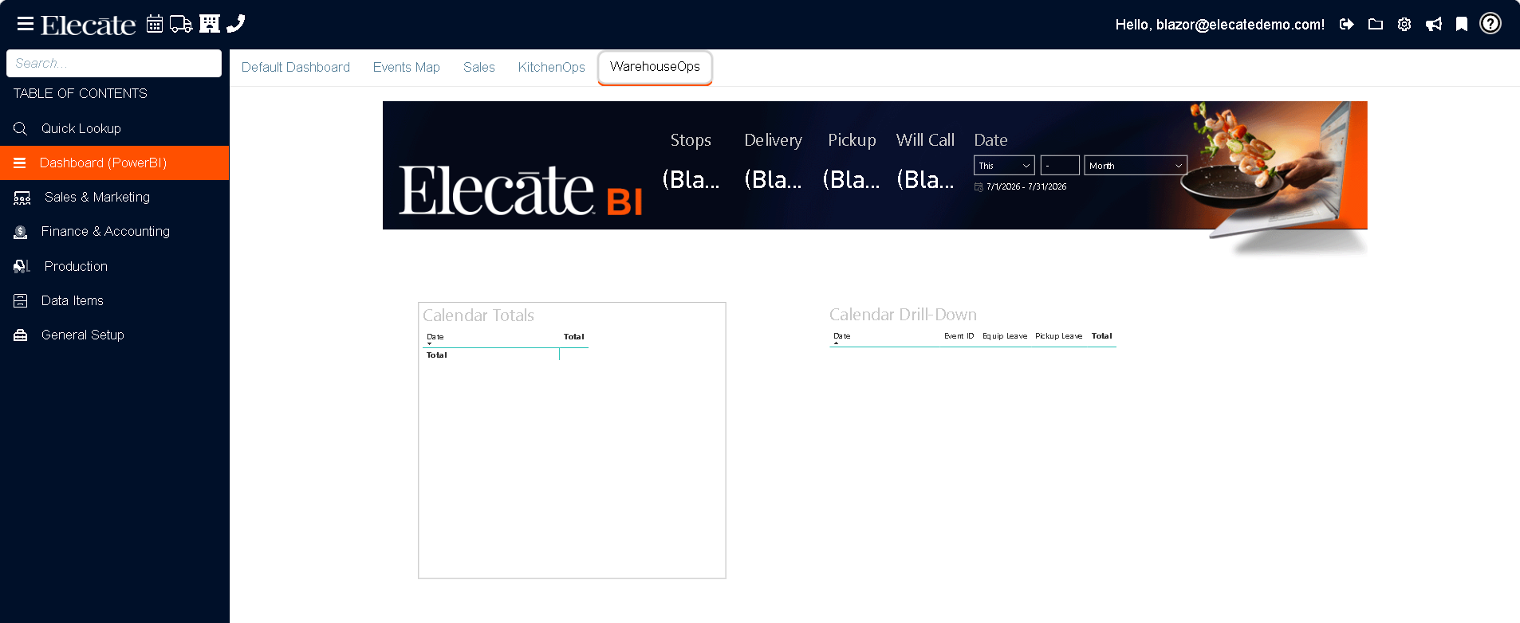
Task: Expand the "Month" period dropdown
Action: [1136, 165]
